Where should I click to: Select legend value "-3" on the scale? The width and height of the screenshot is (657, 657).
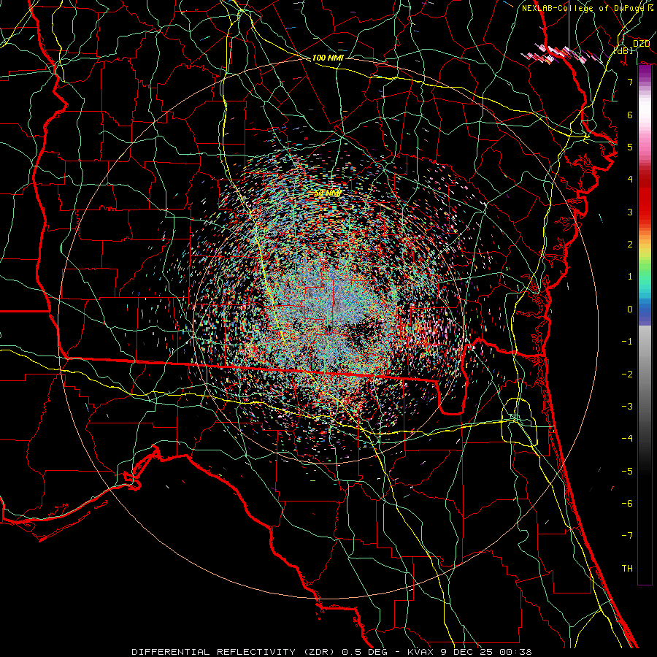click(627, 407)
